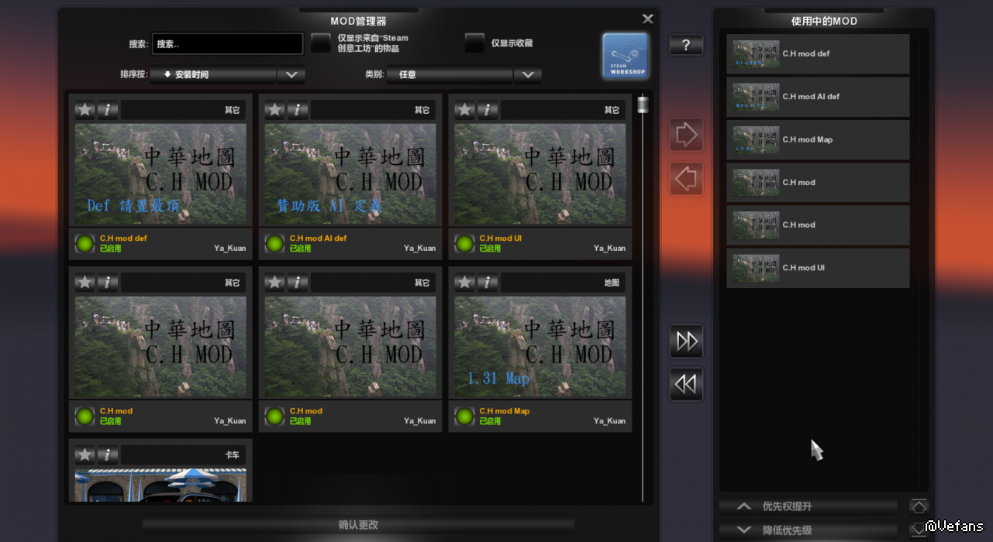Expand the sort by dropdown arrow

click(291, 75)
